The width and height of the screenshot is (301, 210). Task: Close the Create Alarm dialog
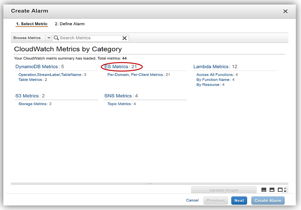285,11
